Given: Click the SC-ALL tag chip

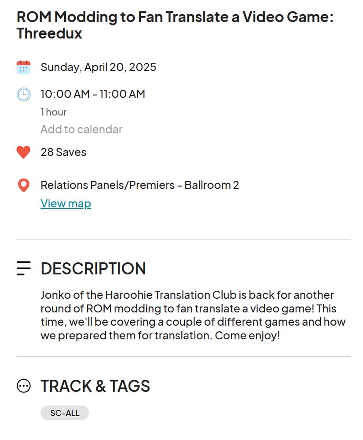Looking at the screenshot, I should point(65,413).
